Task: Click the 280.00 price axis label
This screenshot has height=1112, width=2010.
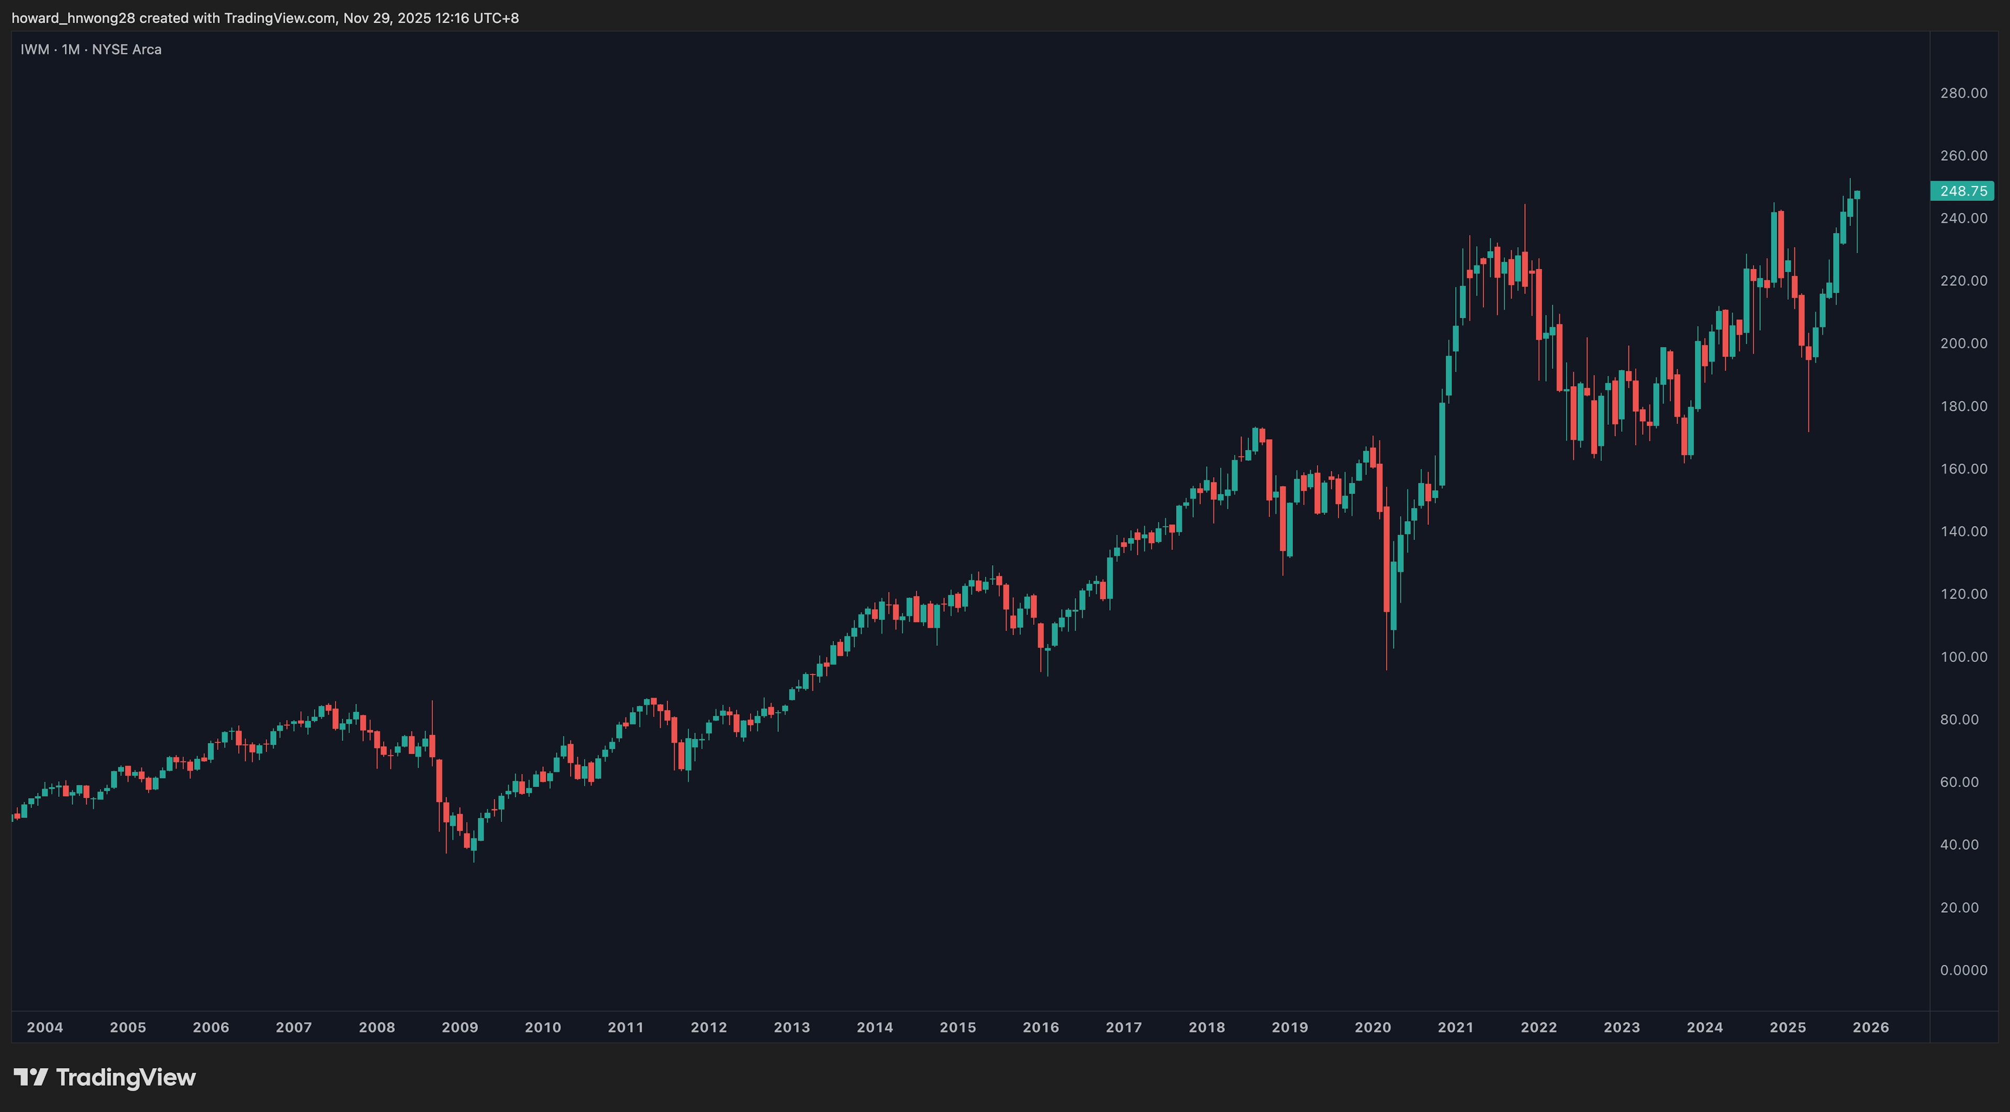Action: tap(1963, 93)
